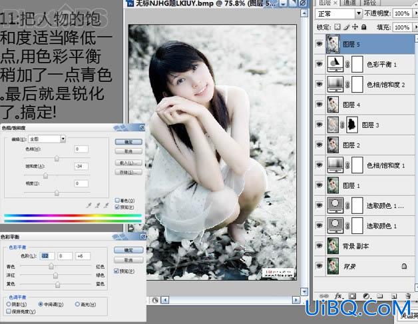Image resolution: width=418 pixels, height=324 pixels.
Task: Click the 图层 5 layer thumbnail
Action: [x=333, y=44]
